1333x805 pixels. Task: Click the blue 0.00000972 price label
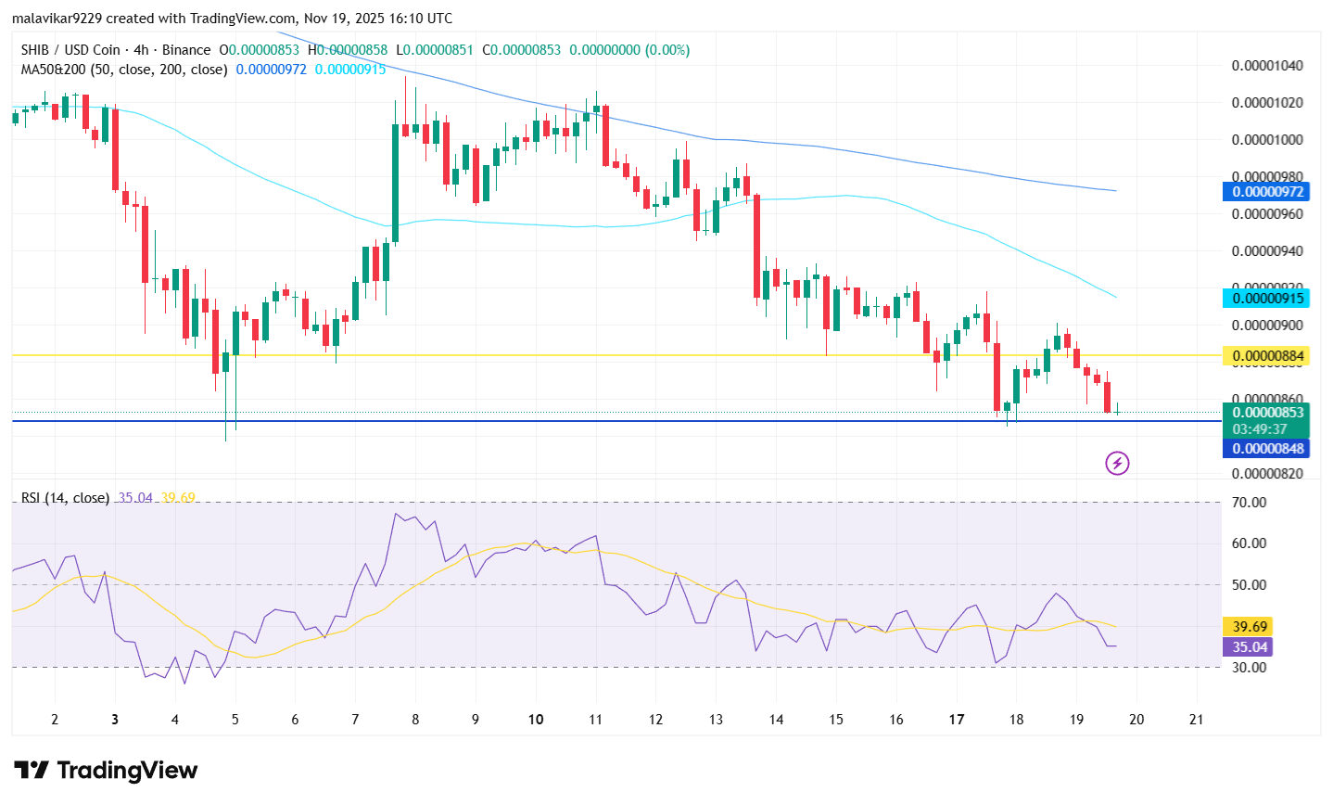[x=1267, y=192]
